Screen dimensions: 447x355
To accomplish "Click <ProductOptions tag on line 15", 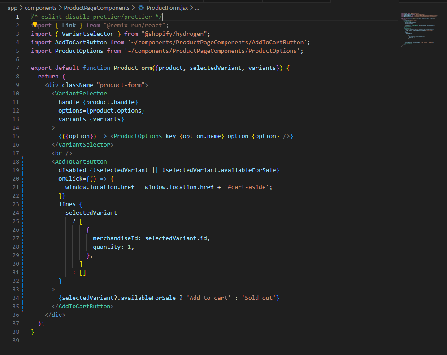I will [x=136, y=136].
